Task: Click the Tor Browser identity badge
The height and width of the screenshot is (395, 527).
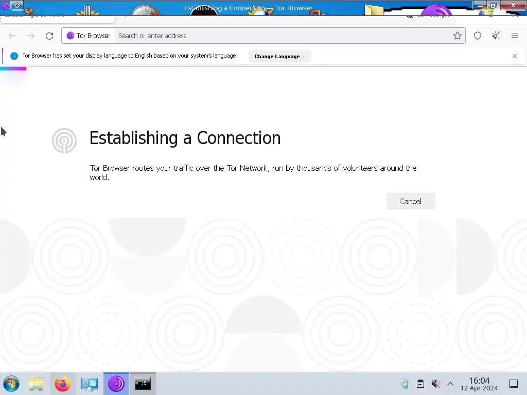Action: (x=89, y=35)
